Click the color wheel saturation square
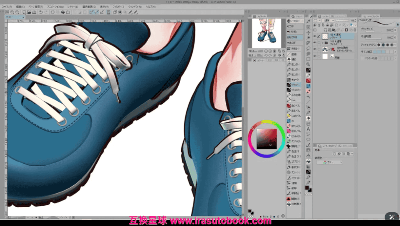Screen dimensions: 400x226 click(266, 138)
